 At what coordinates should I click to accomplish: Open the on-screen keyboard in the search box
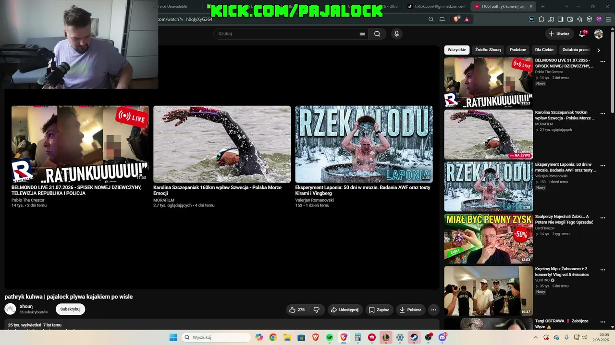362,34
